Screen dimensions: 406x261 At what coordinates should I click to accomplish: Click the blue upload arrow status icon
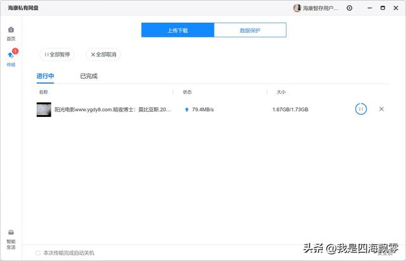click(x=187, y=110)
